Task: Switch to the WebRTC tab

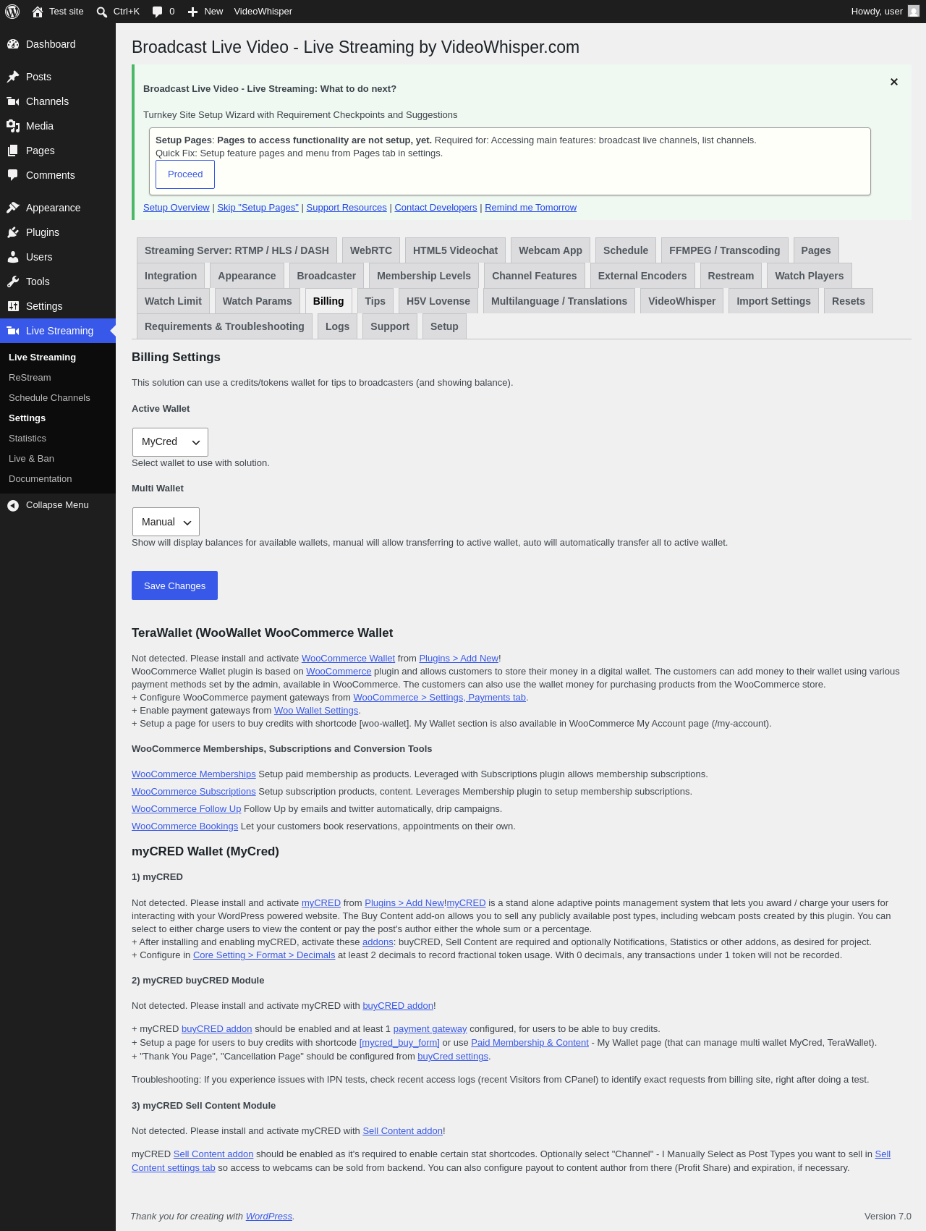Action: [x=371, y=250]
